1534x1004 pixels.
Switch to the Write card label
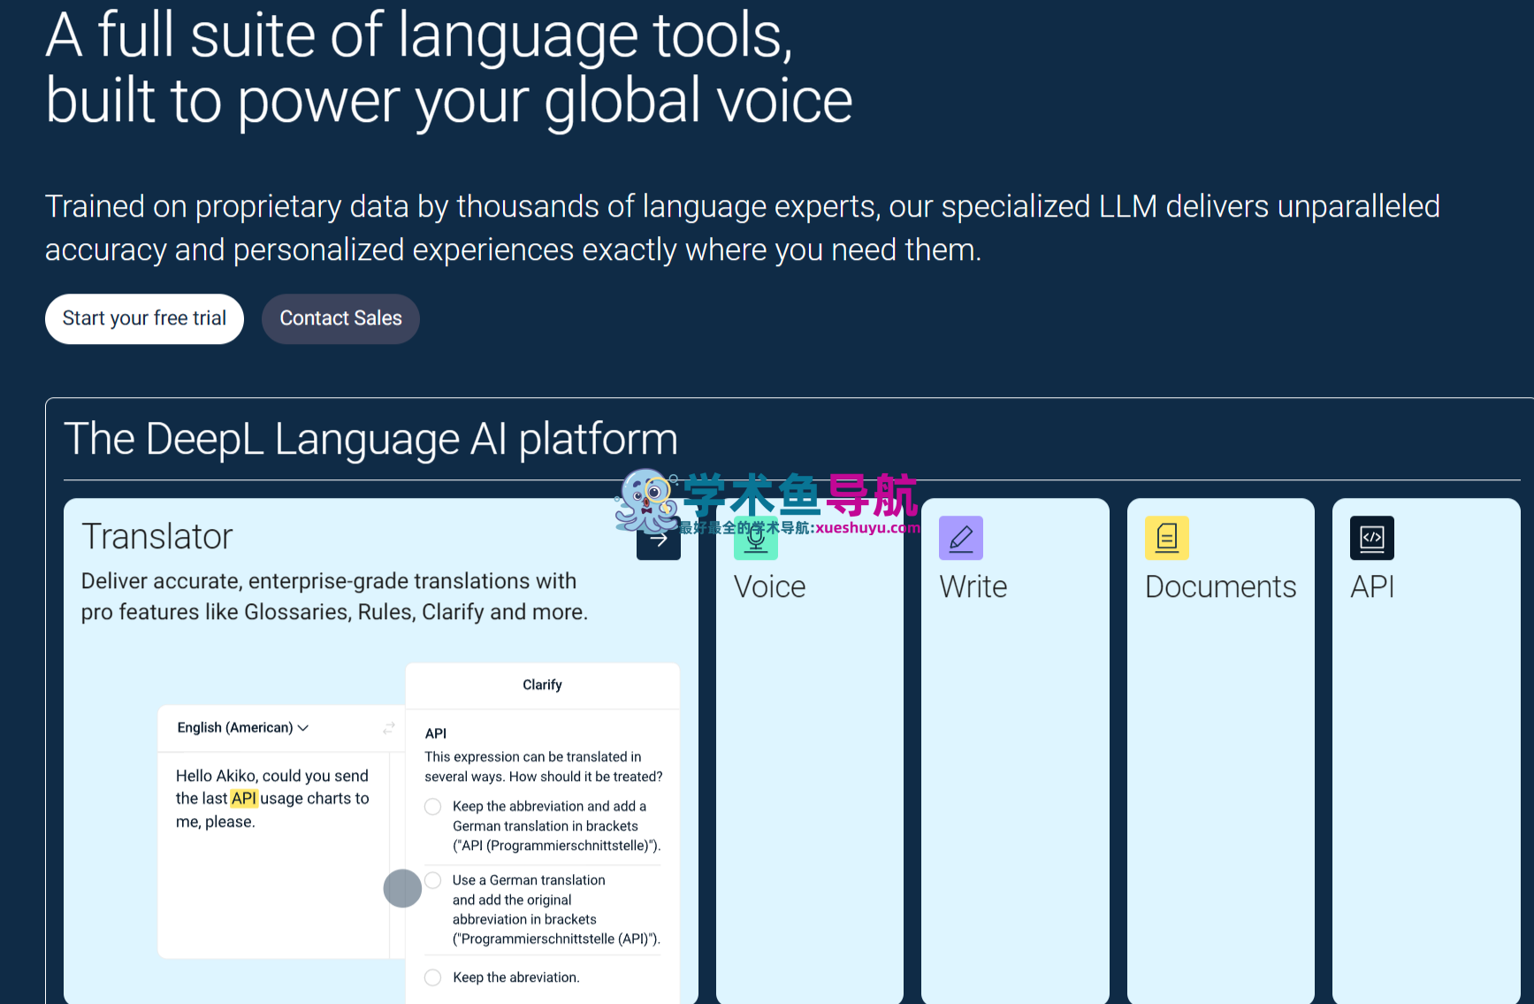click(x=973, y=587)
